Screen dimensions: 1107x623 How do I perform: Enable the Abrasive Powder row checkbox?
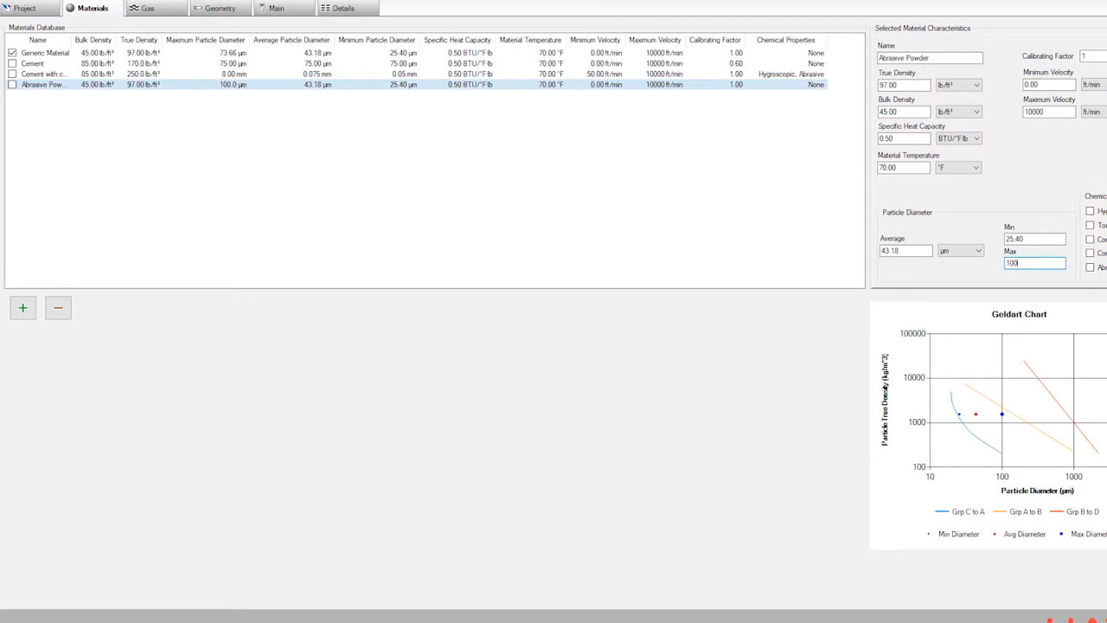tap(12, 85)
